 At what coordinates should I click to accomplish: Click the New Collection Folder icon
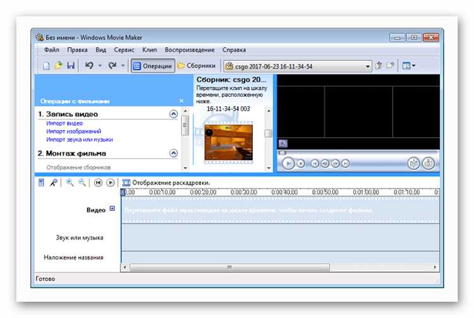(x=391, y=66)
